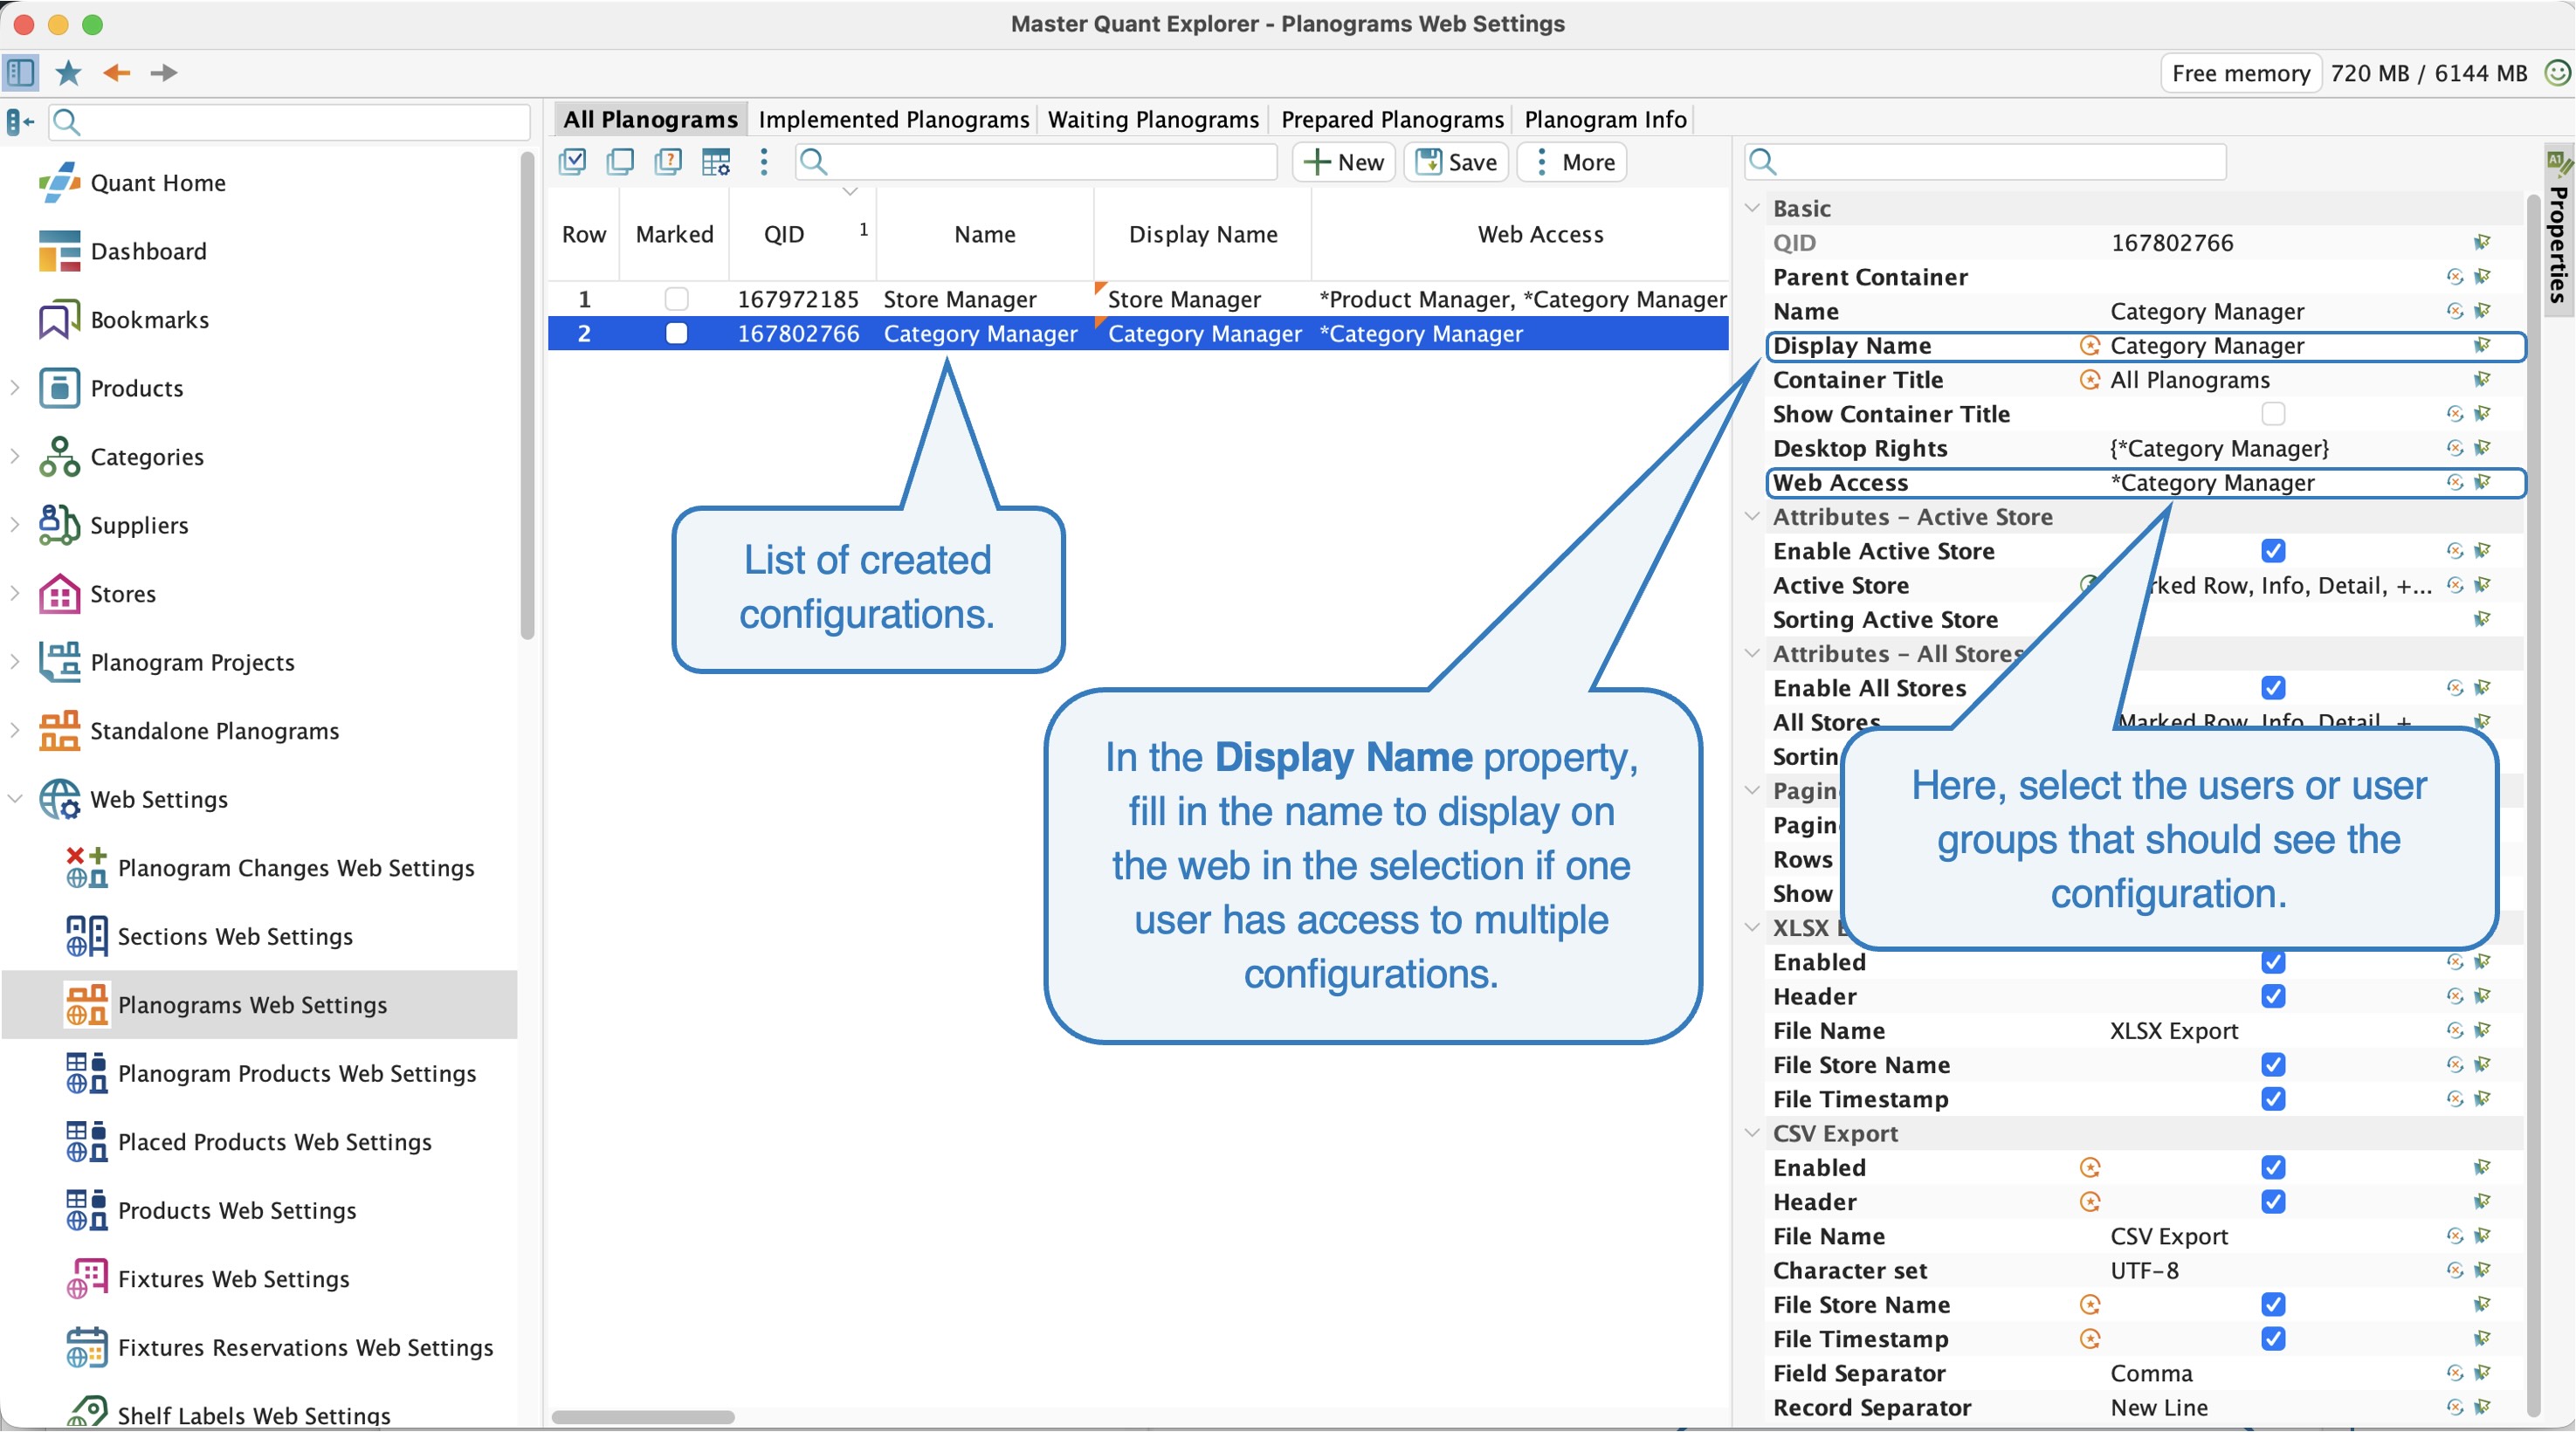The image size is (2576, 1432).
Task: Toggle Enable Active Store checkbox
Action: (2273, 551)
